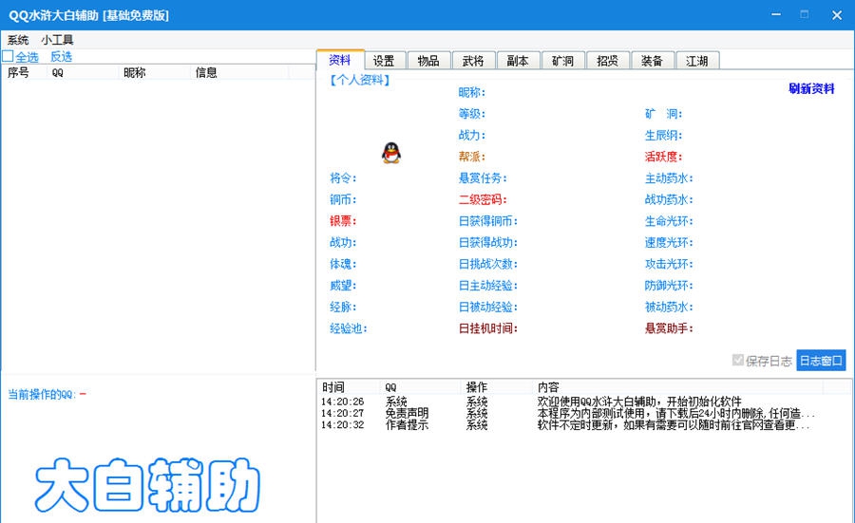Click the 帮派 field label

[471, 157]
